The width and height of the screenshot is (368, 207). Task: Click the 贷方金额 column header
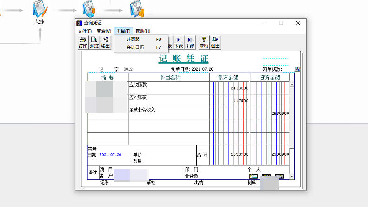coord(270,77)
